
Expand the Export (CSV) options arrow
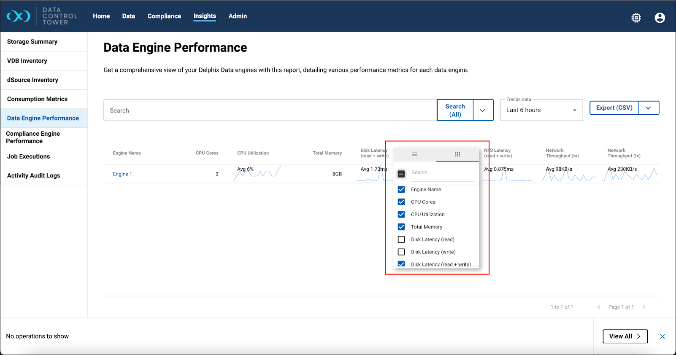(649, 108)
